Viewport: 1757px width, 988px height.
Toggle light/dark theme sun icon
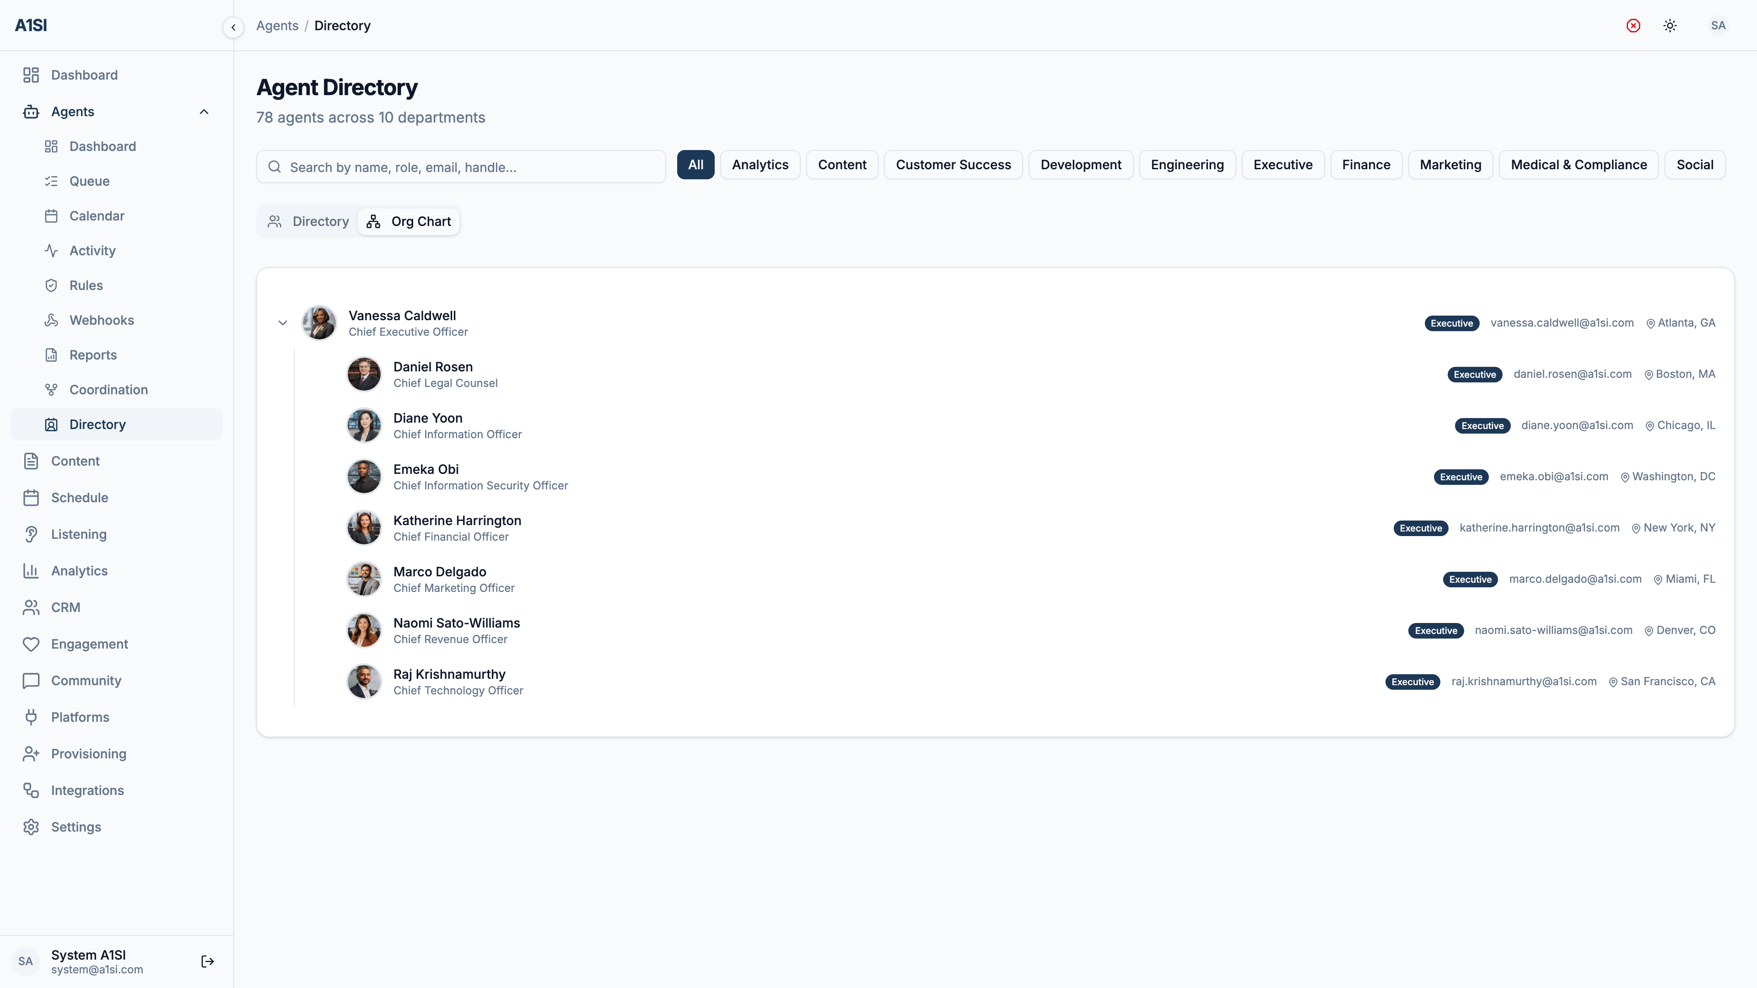[x=1670, y=26]
